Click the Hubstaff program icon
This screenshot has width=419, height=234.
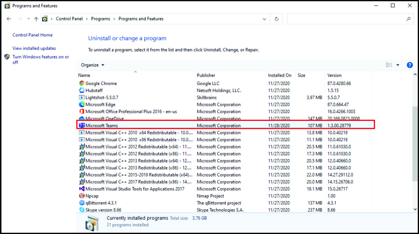point(82,90)
